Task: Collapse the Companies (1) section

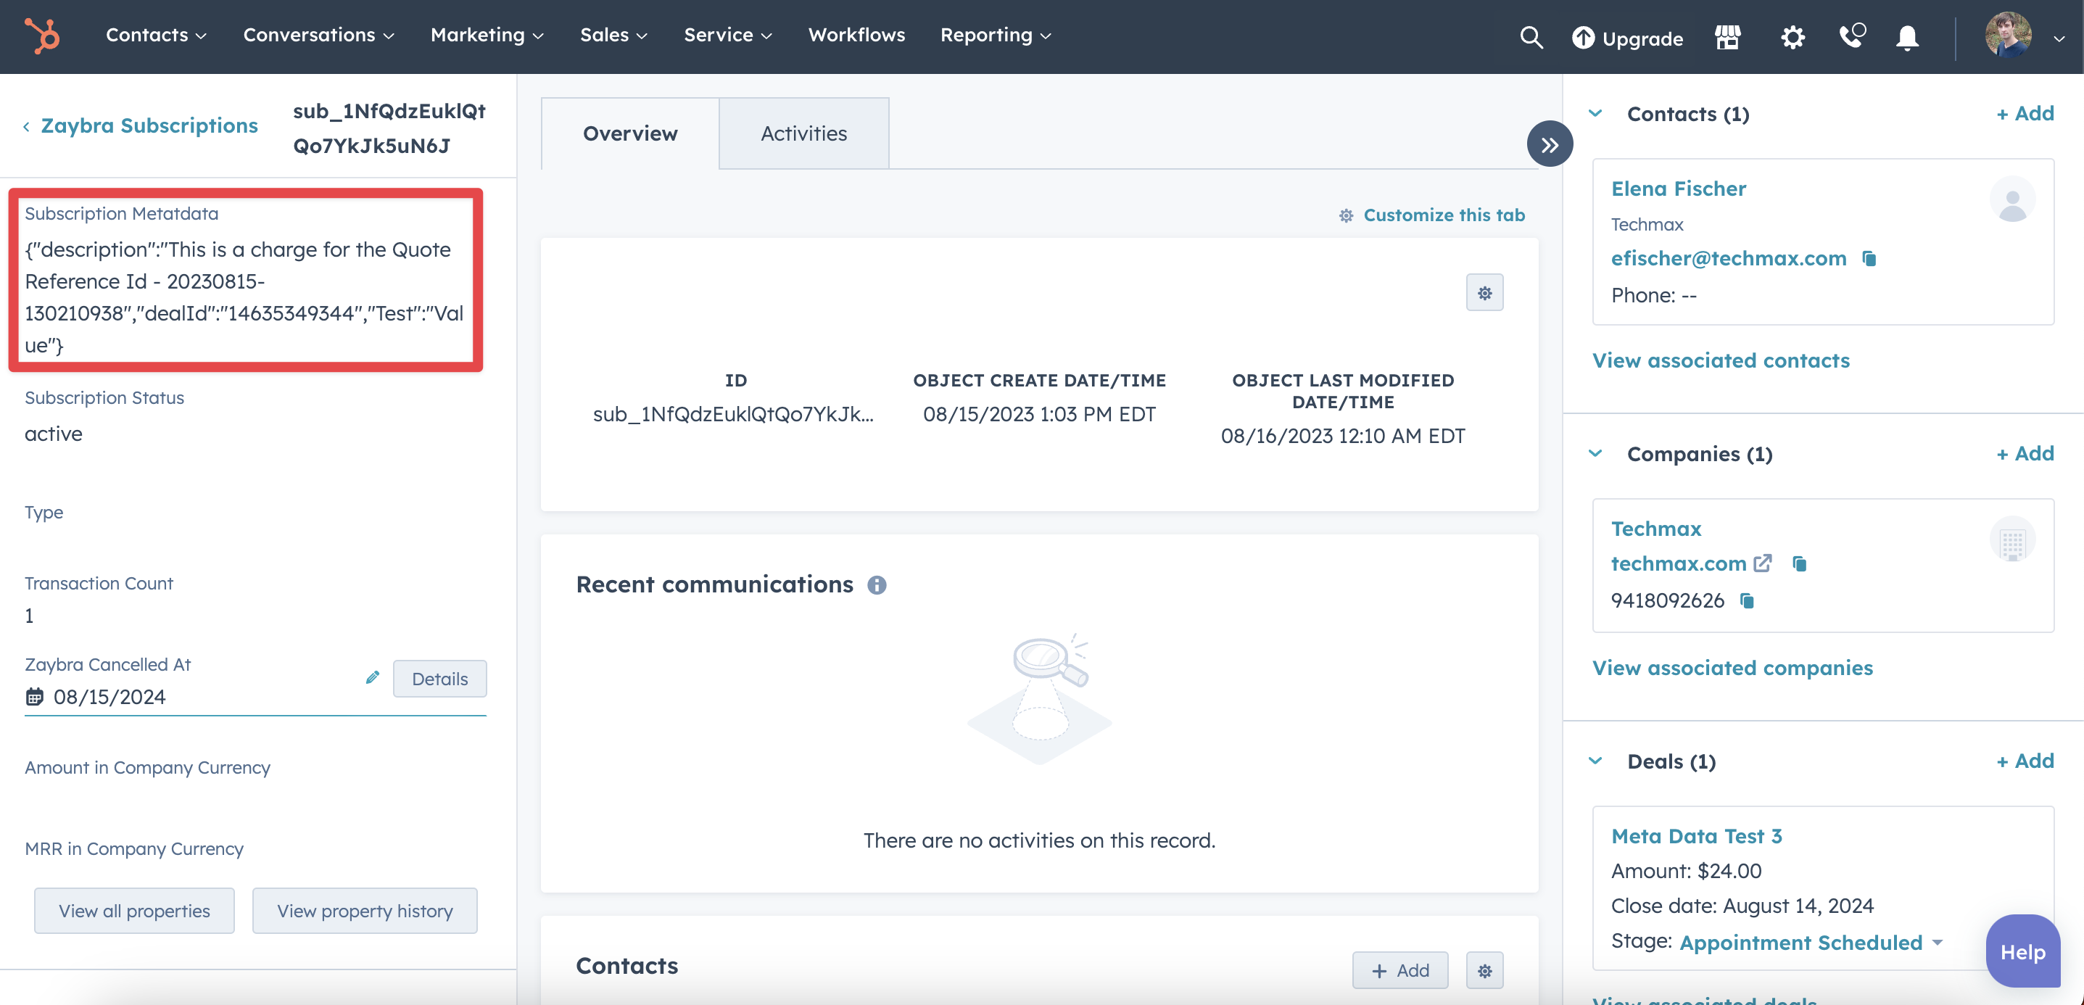Action: point(1595,453)
